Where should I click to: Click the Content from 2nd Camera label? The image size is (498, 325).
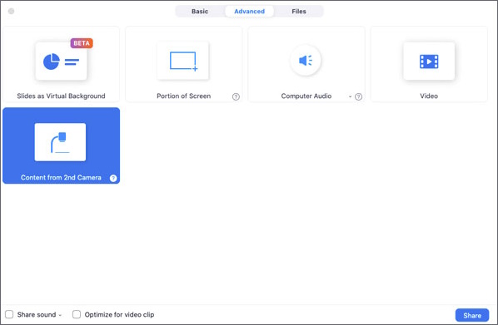click(61, 178)
